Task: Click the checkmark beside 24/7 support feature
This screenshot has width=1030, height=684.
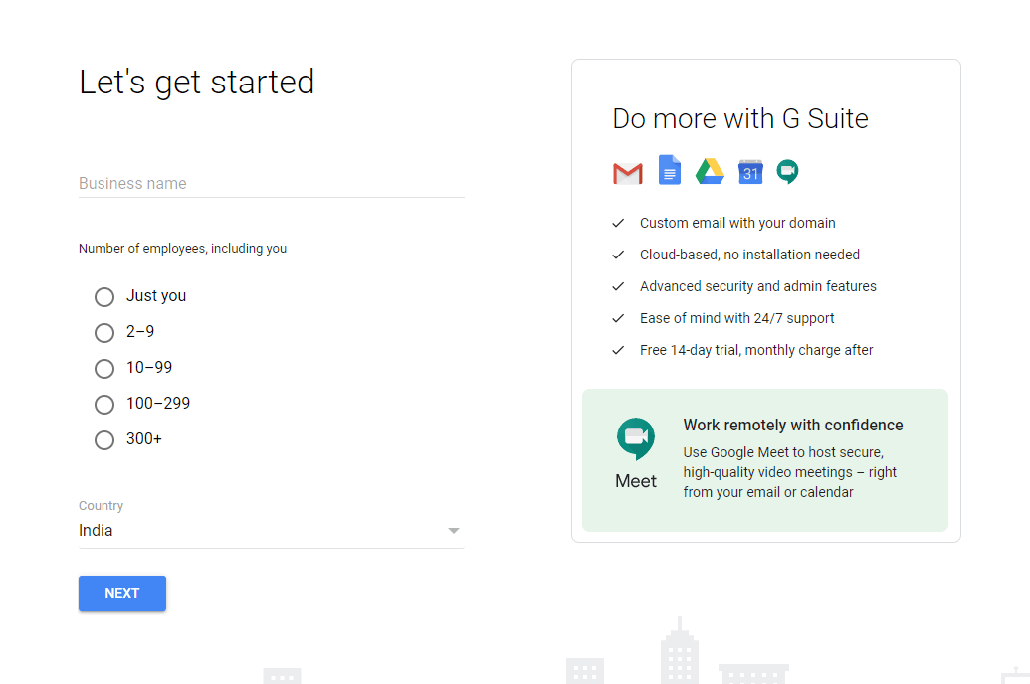Action: [x=618, y=318]
